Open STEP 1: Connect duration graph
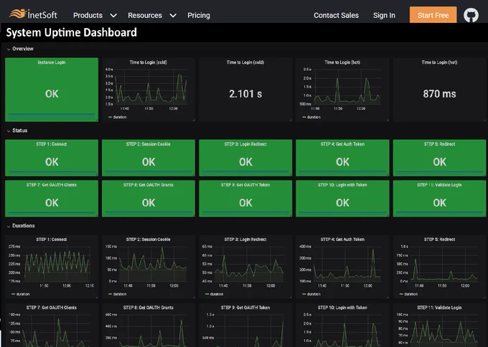 (x=52, y=267)
